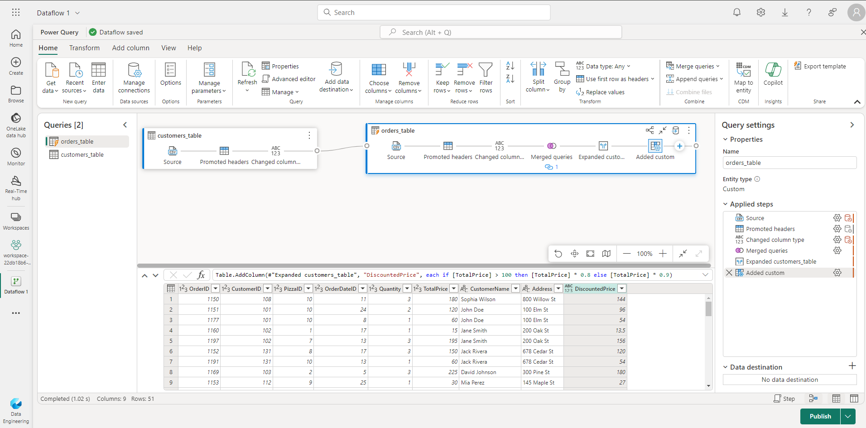Click Replace values
866x428 pixels.
[600, 92]
